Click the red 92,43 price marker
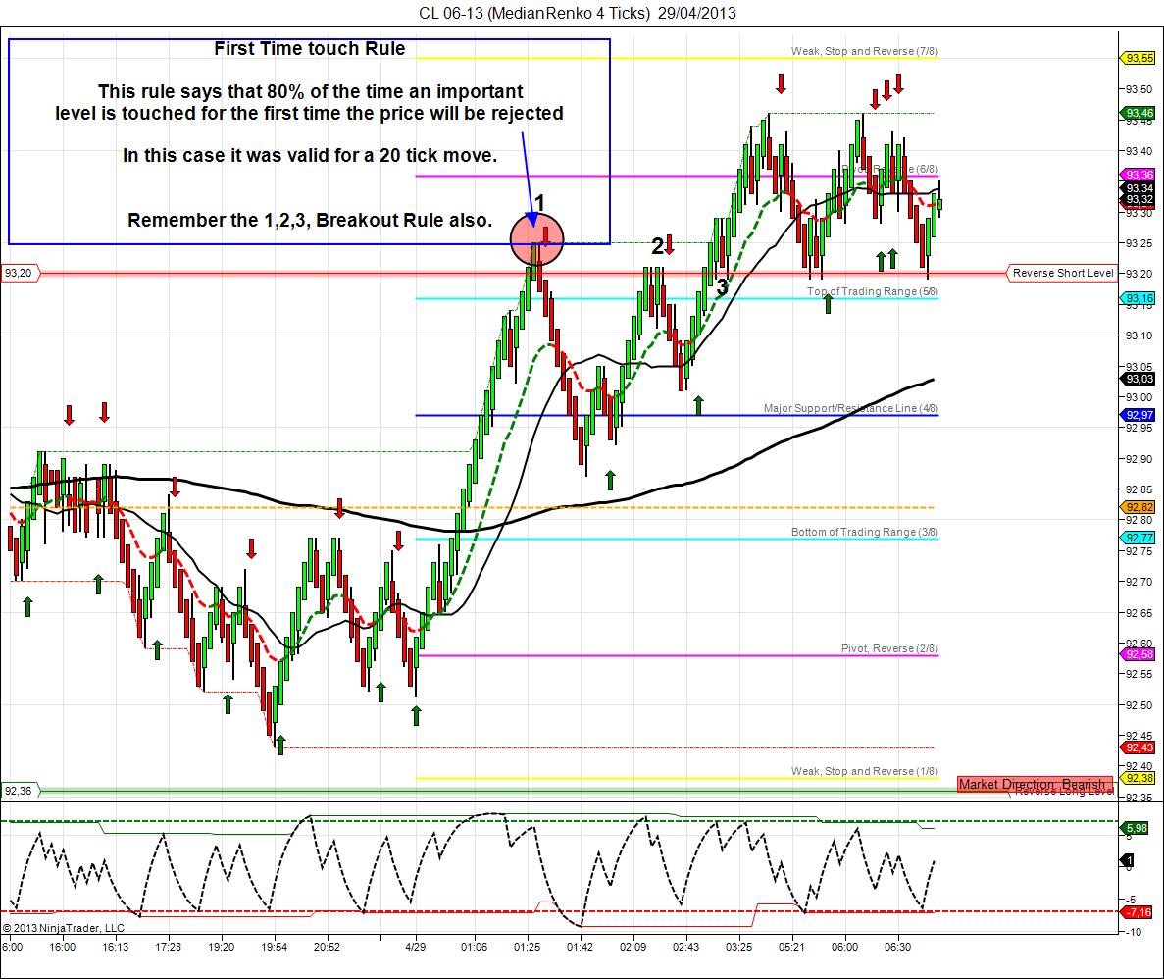Screen dimensions: 1164x979 (1139, 747)
